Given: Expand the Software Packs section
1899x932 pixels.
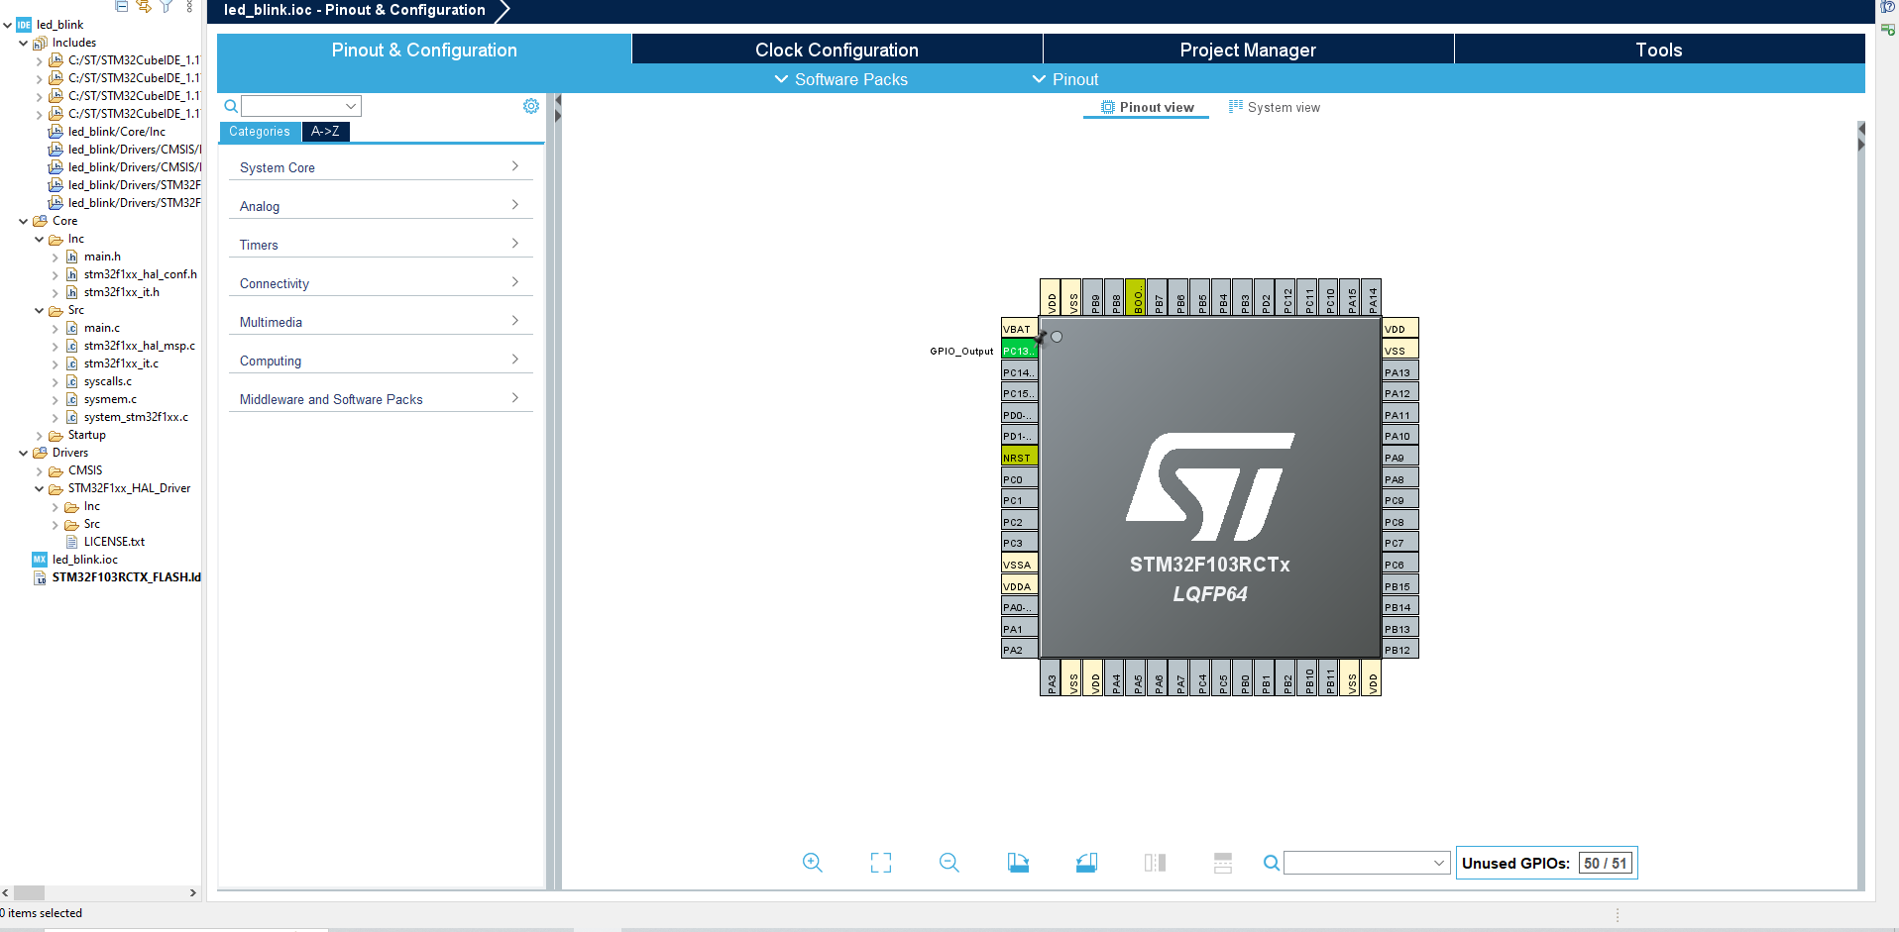Looking at the screenshot, I should tap(840, 79).
